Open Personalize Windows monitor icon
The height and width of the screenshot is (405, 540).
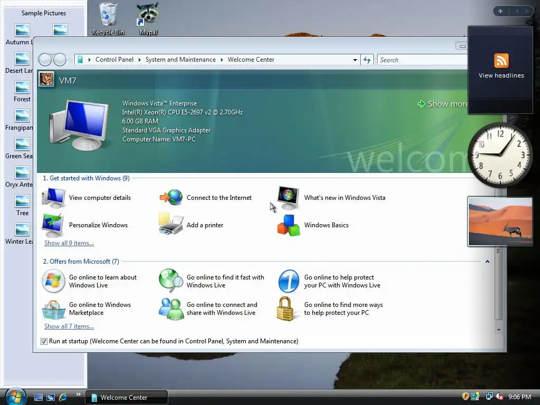click(52, 225)
